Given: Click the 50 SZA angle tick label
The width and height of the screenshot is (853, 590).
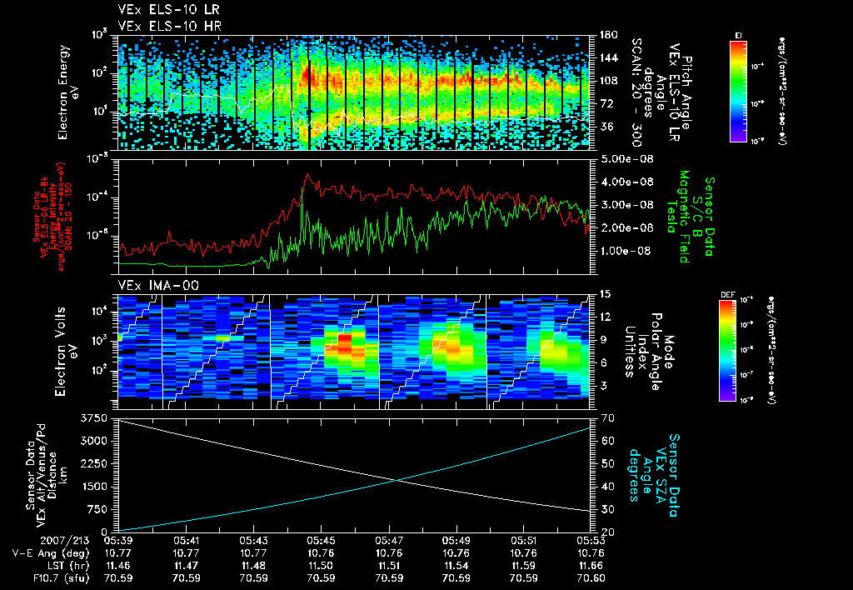Looking at the screenshot, I should tap(608, 463).
